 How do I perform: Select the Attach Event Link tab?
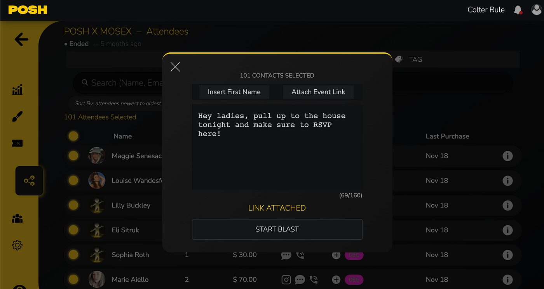pyautogui.click(x=318, y=92)
